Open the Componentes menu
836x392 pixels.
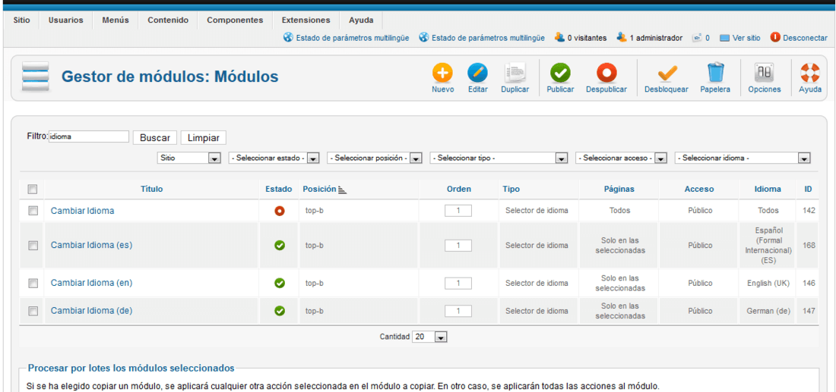click(235, 20)
